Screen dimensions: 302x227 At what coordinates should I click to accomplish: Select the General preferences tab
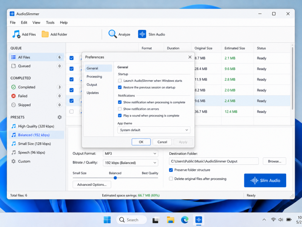[98, 68]
